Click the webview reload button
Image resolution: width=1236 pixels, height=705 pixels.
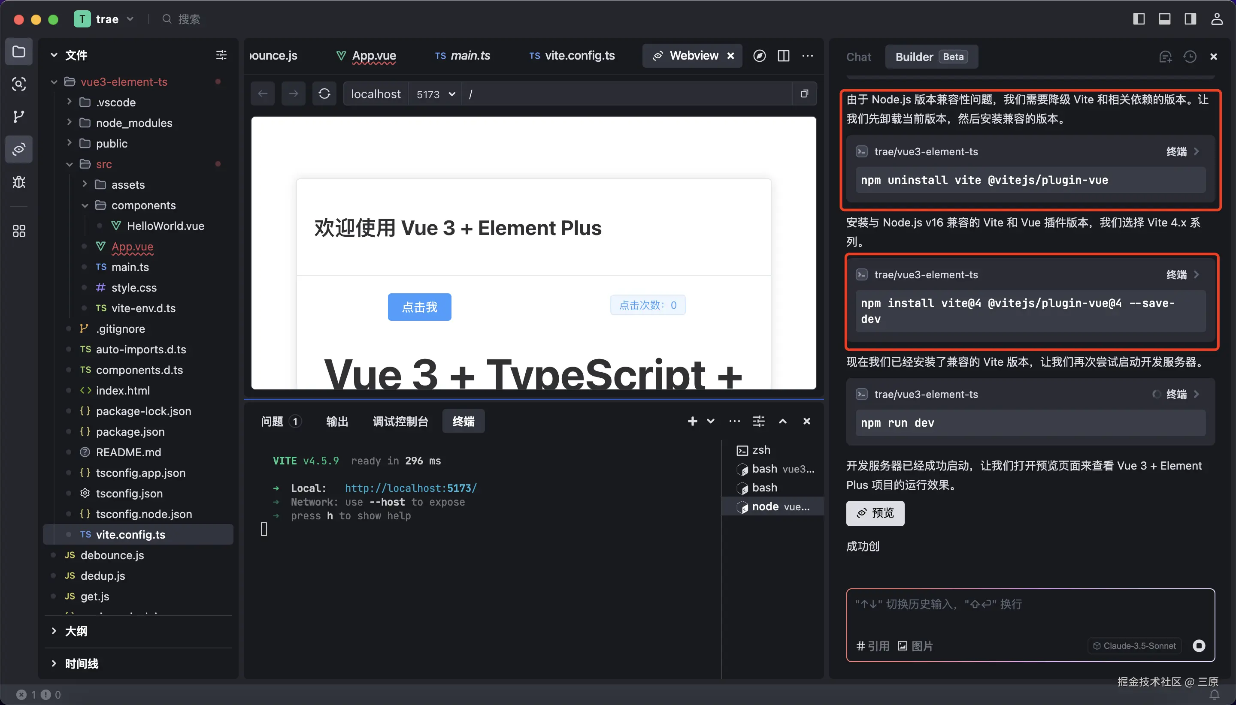point(324,93)
